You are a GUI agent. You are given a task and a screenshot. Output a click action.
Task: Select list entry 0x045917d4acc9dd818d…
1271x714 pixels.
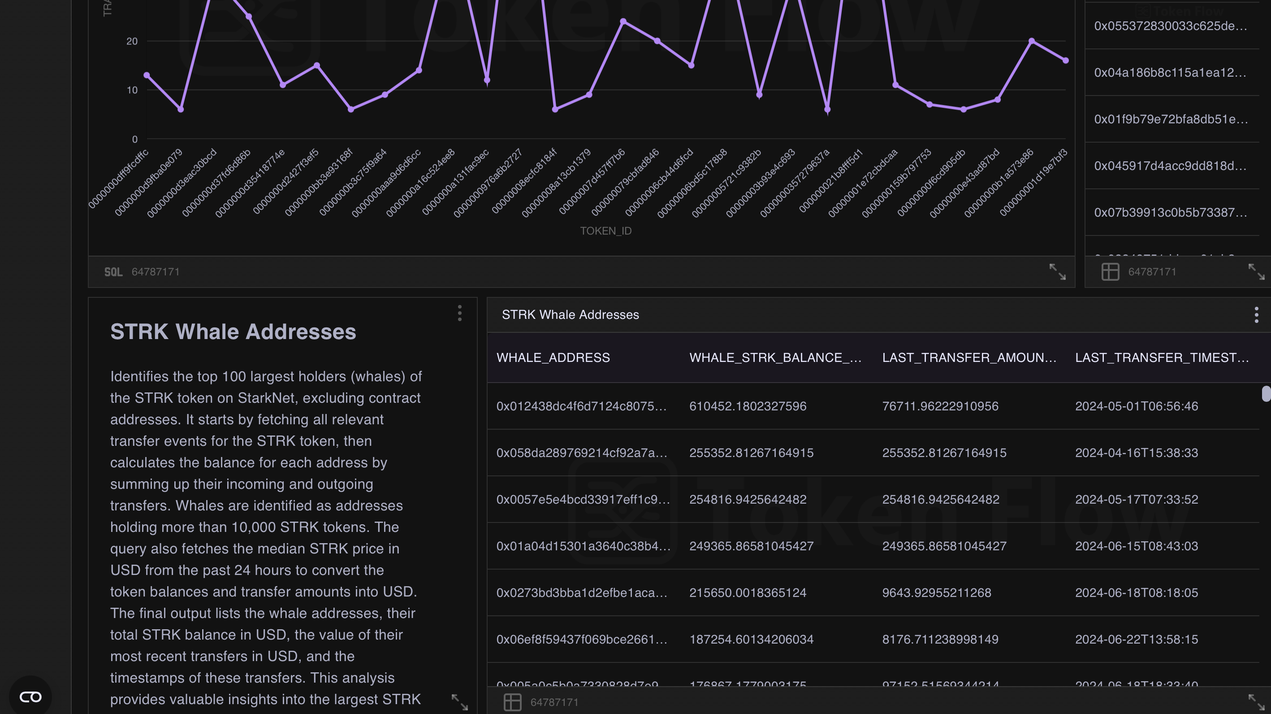coord(1170,166)
